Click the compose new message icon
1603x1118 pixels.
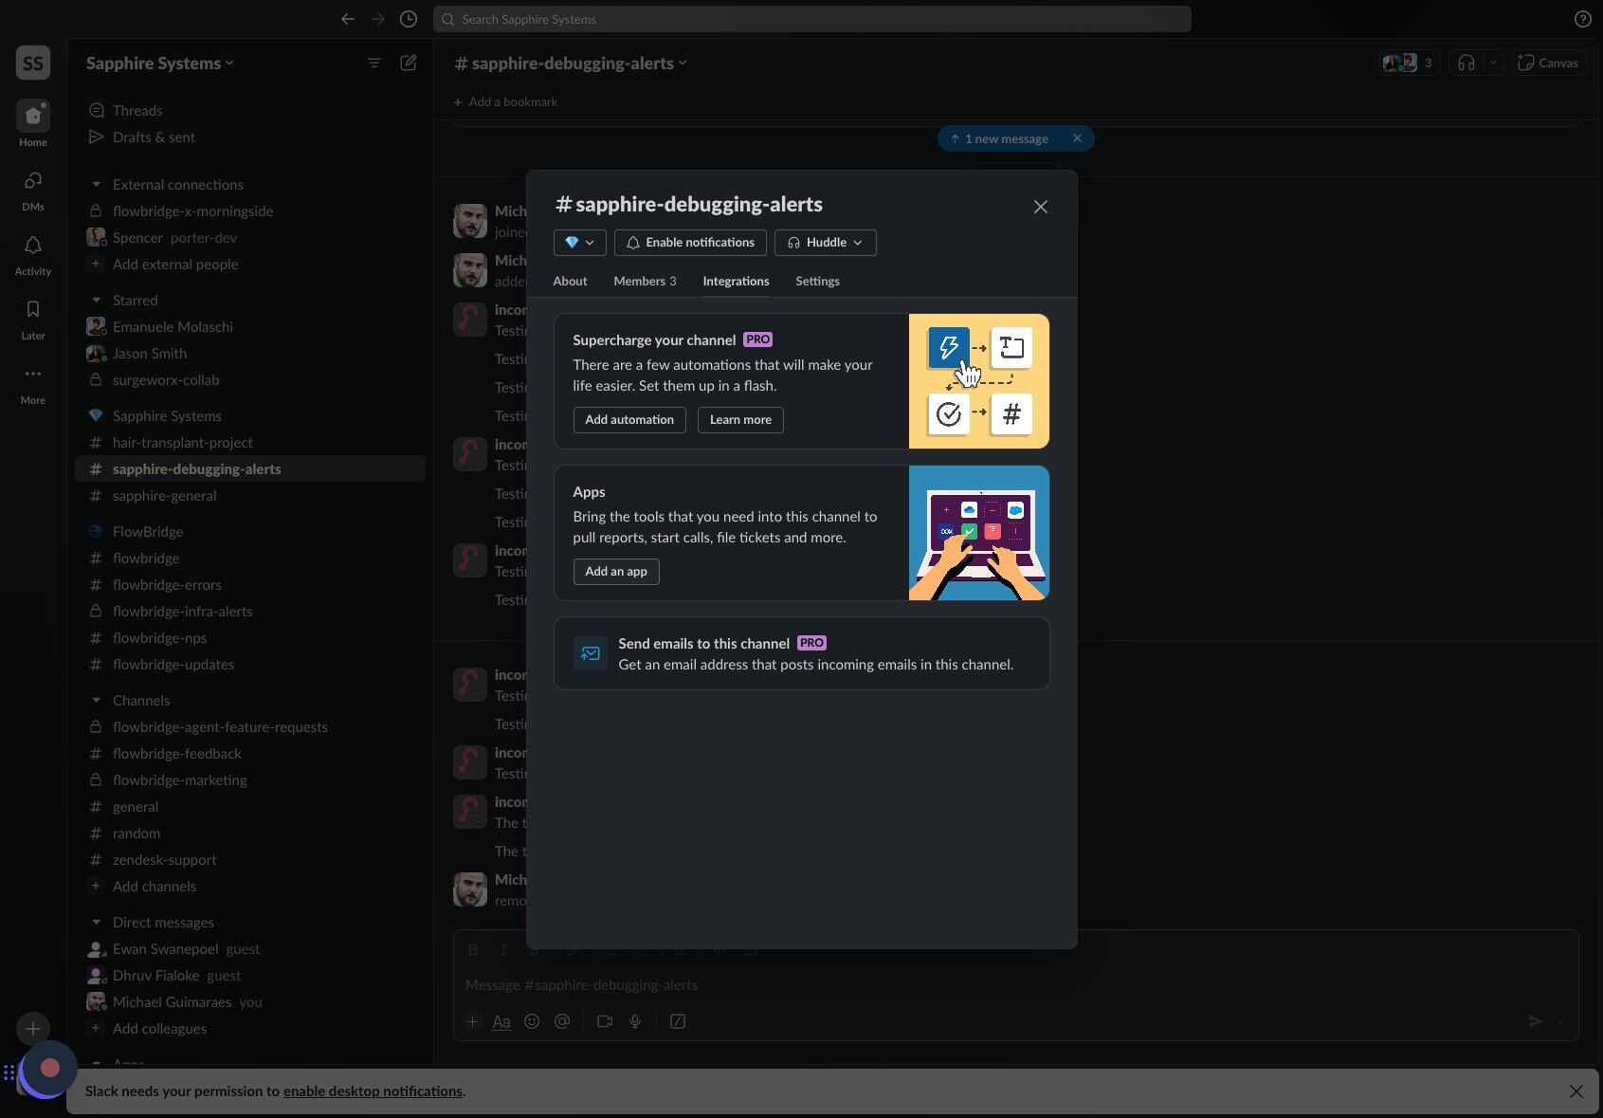(x=409, y=63)
